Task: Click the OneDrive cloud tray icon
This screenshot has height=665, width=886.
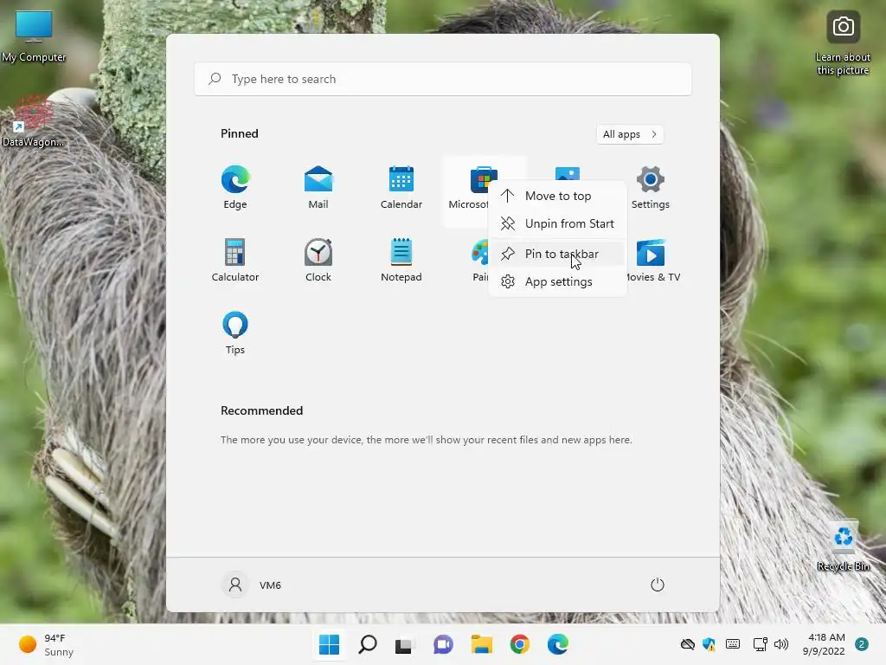Action: point(687,644)
